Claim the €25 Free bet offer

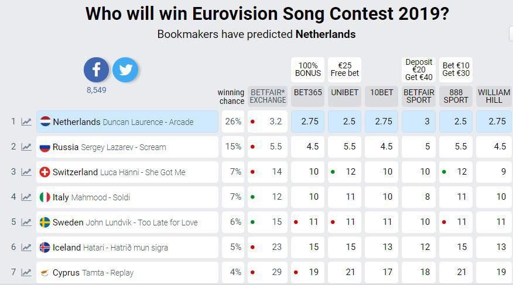(344, 69)
